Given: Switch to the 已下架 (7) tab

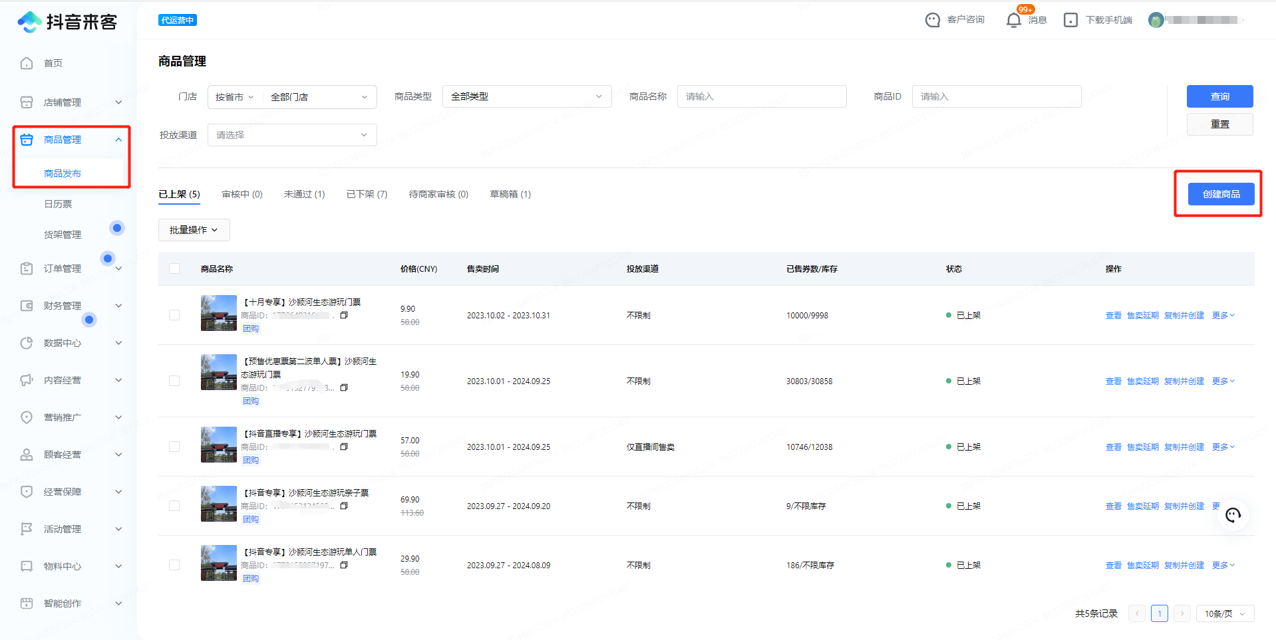Looking at the screenshot, I should pyautogui.click(x=367, y=194).
